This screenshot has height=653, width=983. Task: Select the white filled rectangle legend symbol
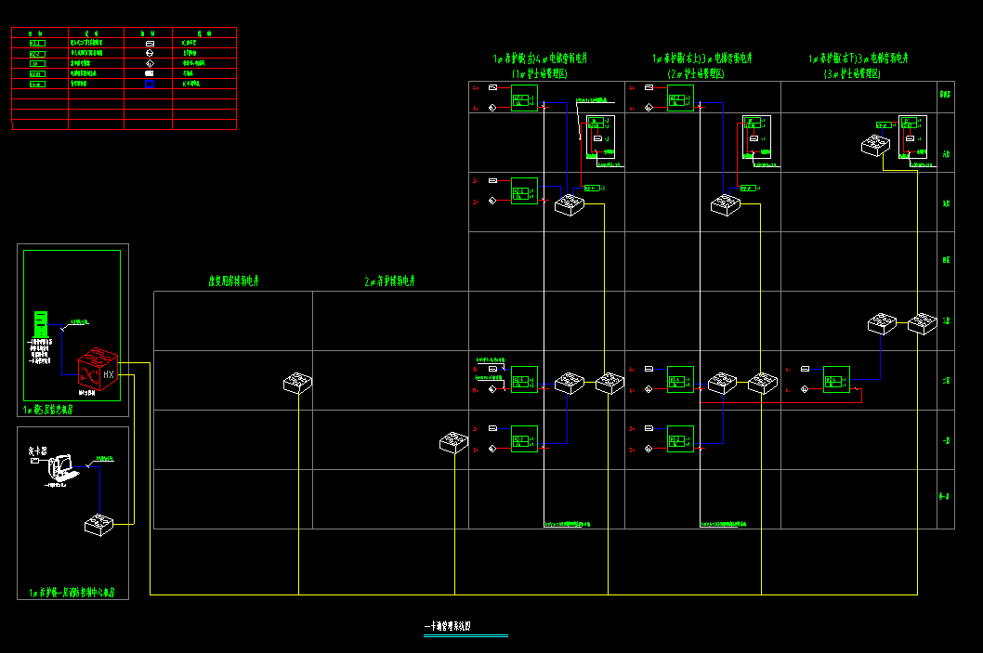(149, 72)
